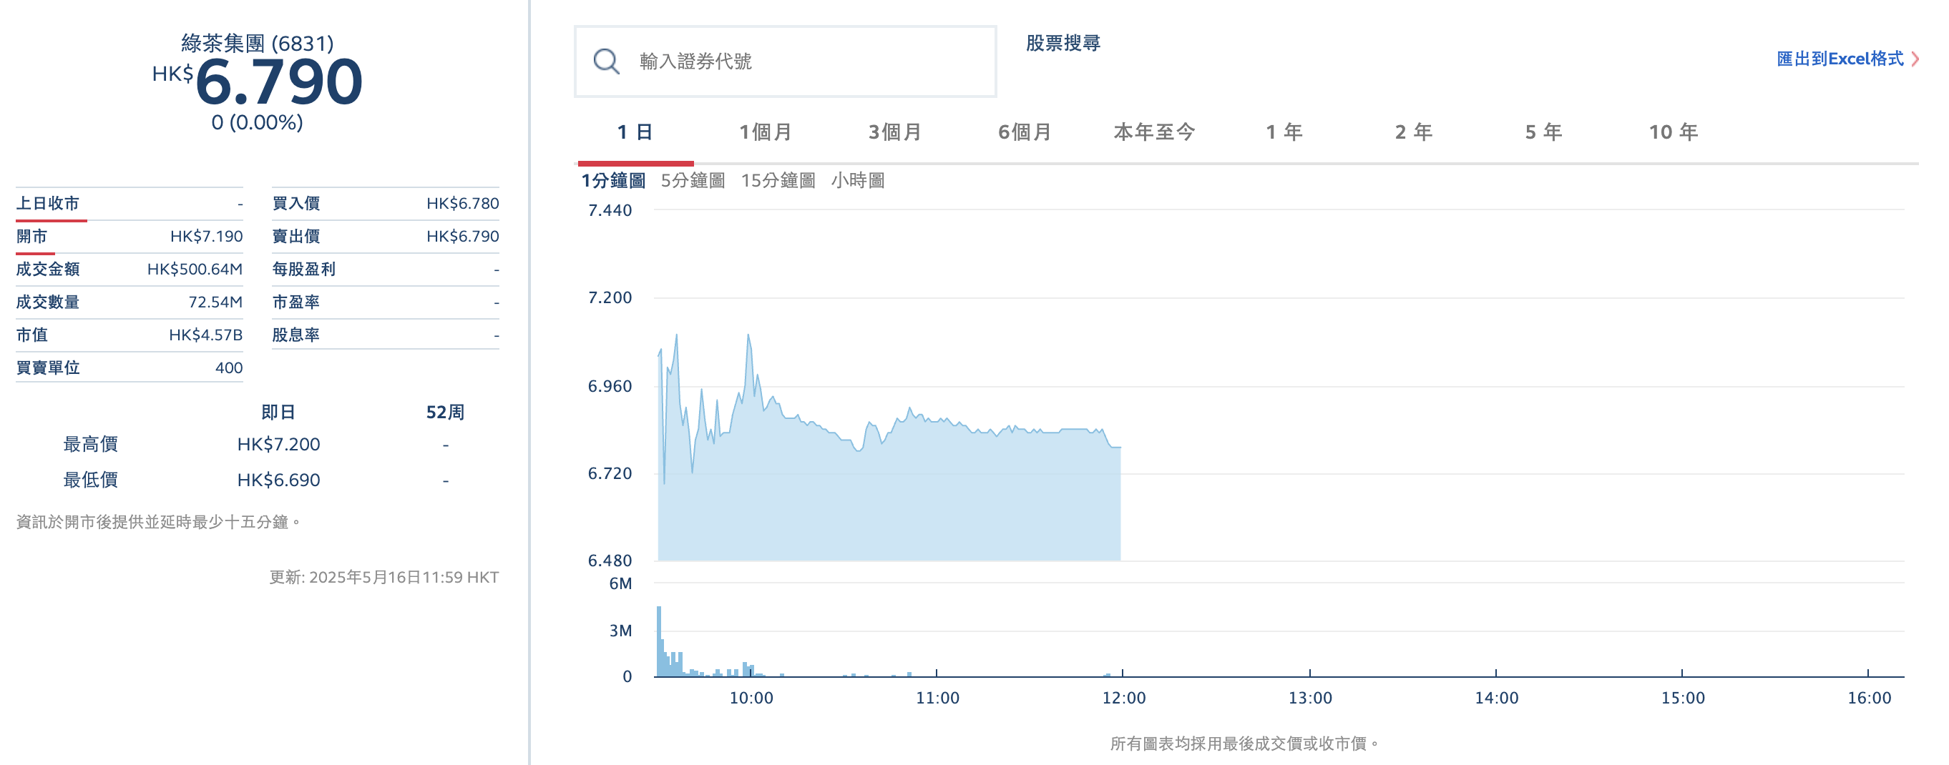
Task: Switch to 15分鐘圖 interval
Action: point(780,180)
